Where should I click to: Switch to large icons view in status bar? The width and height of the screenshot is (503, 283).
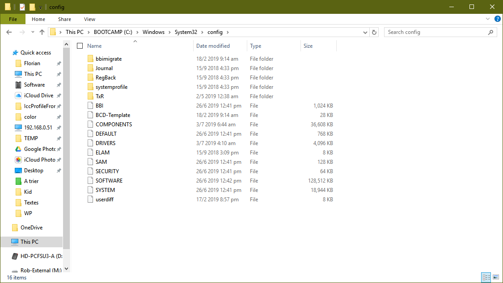tap(495, 278)
